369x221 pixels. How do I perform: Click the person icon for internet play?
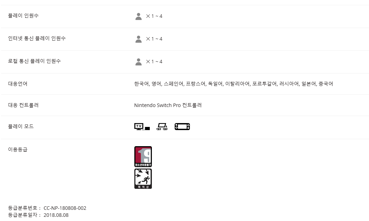[x=138, y=39]
